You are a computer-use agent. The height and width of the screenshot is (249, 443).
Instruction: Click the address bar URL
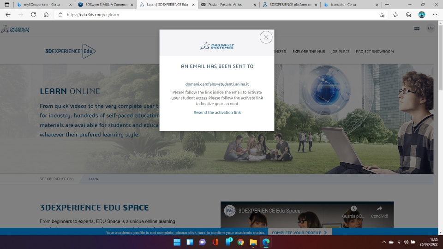[x=93, y=15]
